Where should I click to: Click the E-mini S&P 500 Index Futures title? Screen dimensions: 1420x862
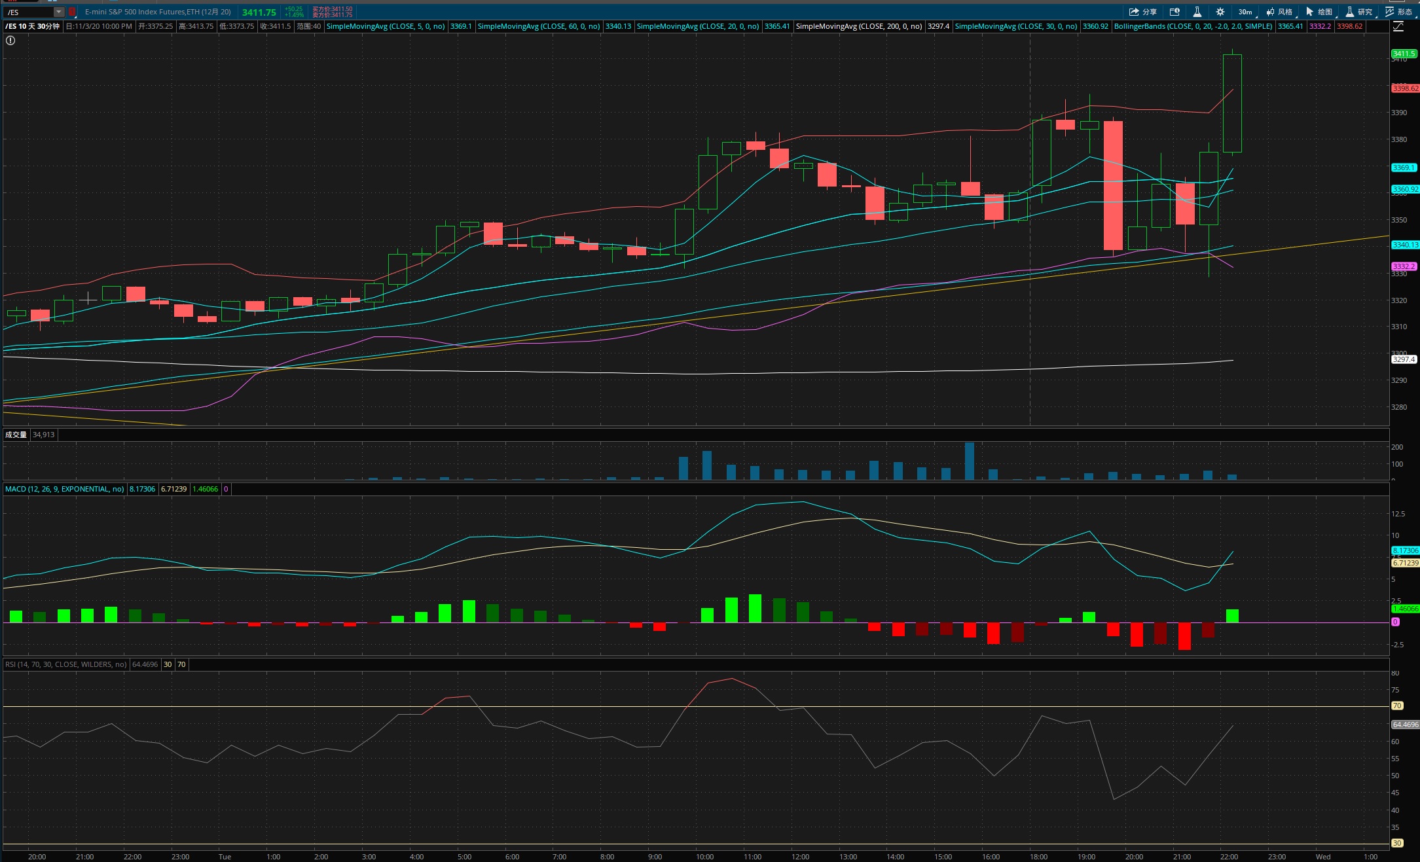(x=158, y=12)
